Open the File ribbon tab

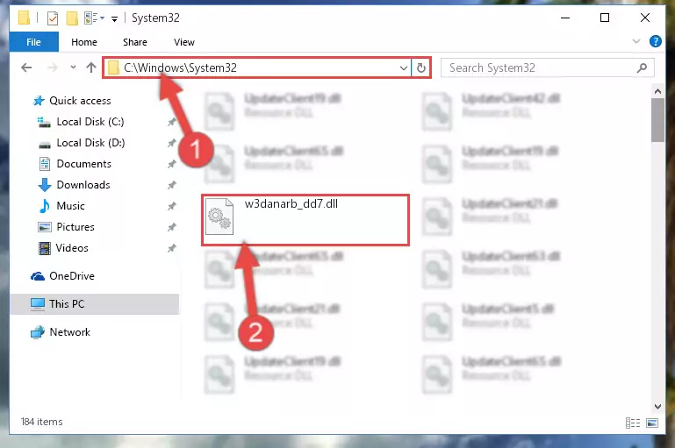(x=33, y=42)
